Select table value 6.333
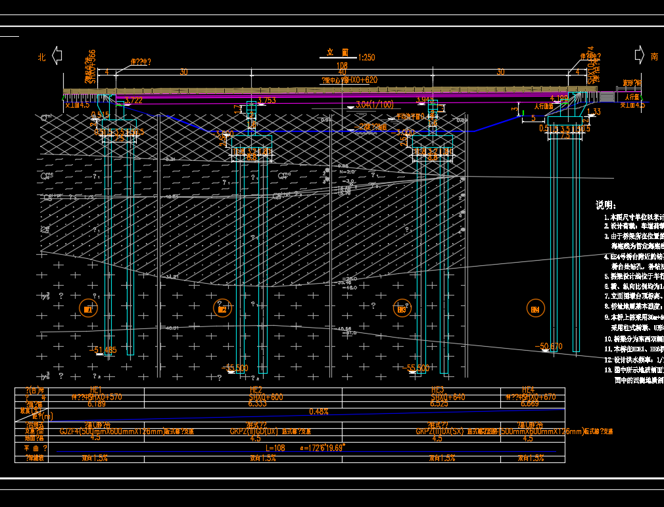The width and height of the screenshot is (664, 507). (257, 404)
